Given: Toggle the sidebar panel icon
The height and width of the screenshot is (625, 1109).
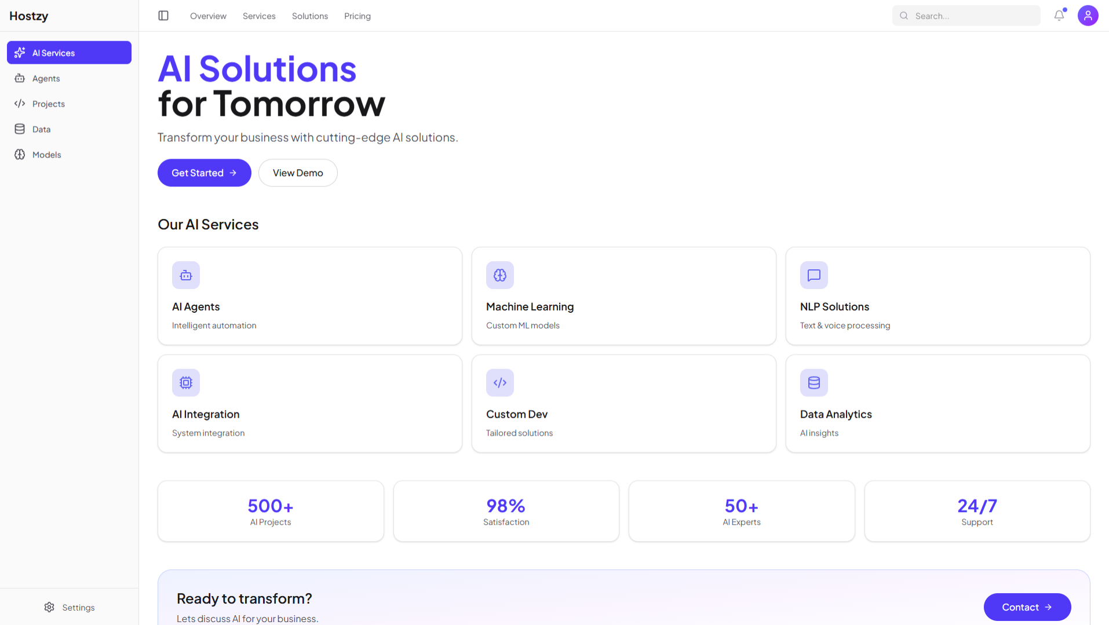Looking at the screenshot, I should [163, 16].
